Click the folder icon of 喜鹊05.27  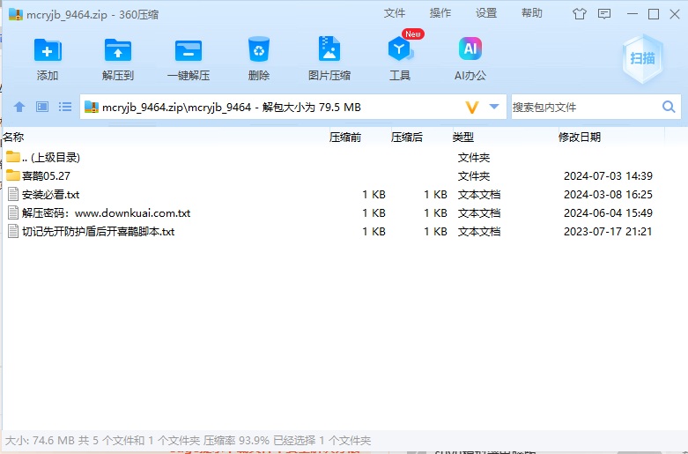pos(13,175)
